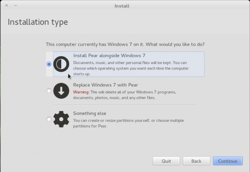250x172 pixels.
Task: Click the gear Something else icon
Action: tap(61, 119)
